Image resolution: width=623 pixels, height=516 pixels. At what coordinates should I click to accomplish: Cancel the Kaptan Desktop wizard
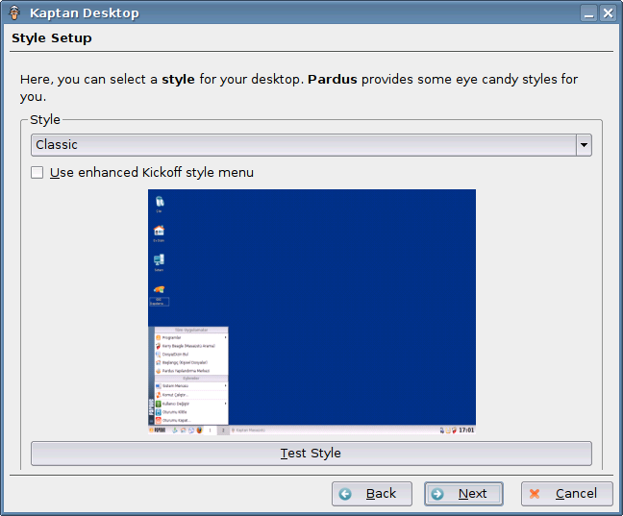567,494
